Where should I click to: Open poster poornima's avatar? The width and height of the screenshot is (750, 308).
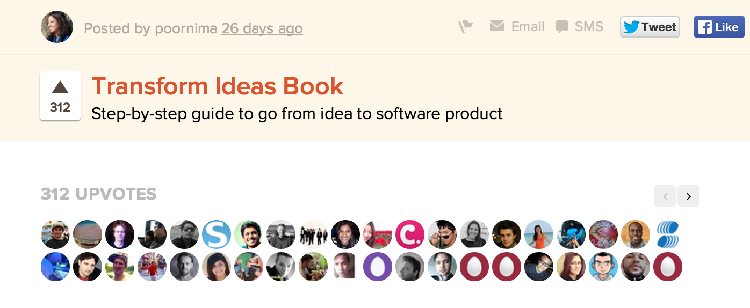click(57, 27)
